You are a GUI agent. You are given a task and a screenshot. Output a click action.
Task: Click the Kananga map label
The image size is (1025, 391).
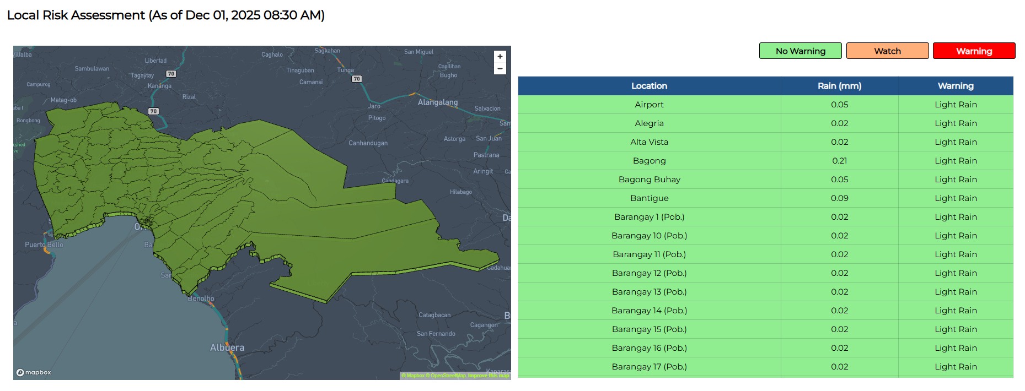(x=159, y=86)
